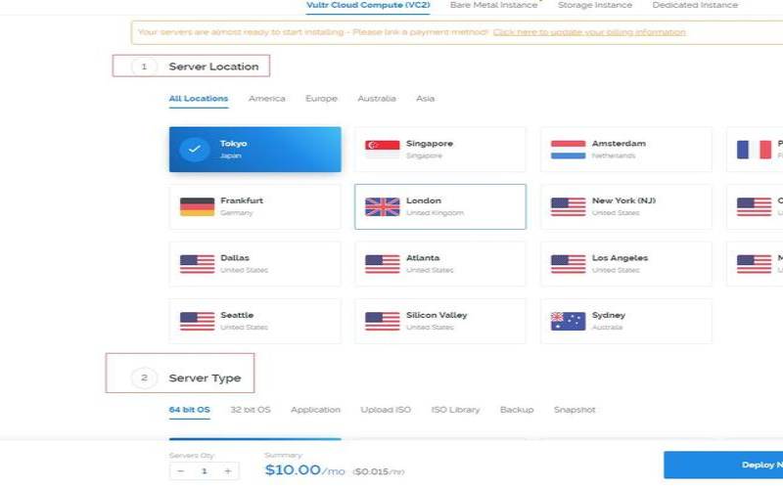Click the checkmark icon on Tokyo card
The height and width of the screenshot is (489, 783).
click(195, 150)
